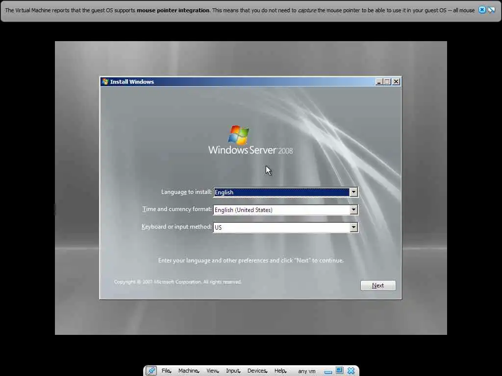Click the 'Time and currency format:' label
The height and width of the screenshot is (376, 502).
(177, 209)
